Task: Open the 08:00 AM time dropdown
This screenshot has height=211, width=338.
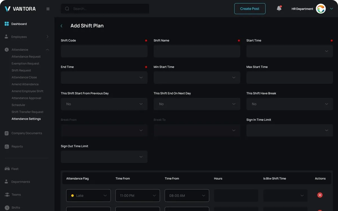Action: [187, 196]
